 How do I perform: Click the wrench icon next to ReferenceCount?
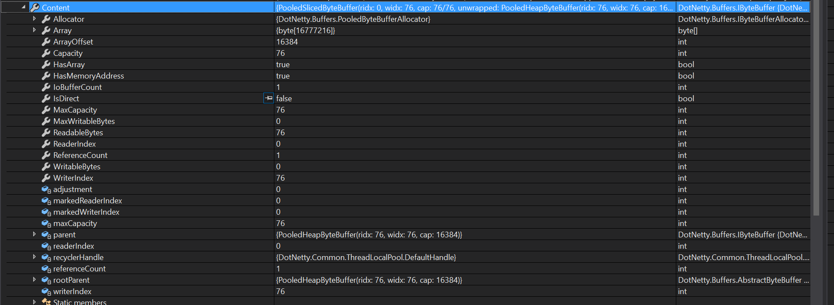point(46,155)
